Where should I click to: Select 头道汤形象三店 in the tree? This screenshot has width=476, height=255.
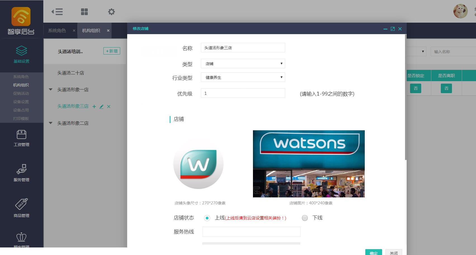(x=73, y=106)
